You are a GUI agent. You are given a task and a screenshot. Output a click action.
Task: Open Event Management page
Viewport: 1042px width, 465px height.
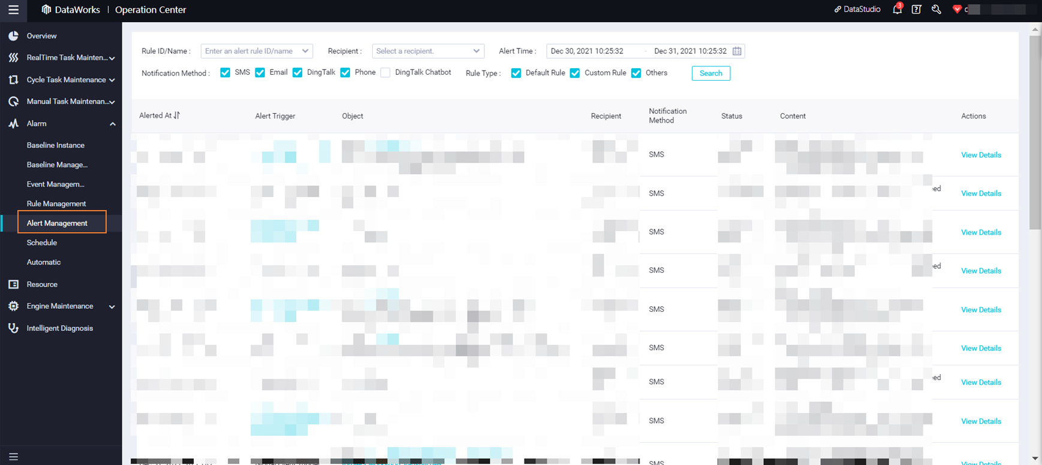[55, 184]
